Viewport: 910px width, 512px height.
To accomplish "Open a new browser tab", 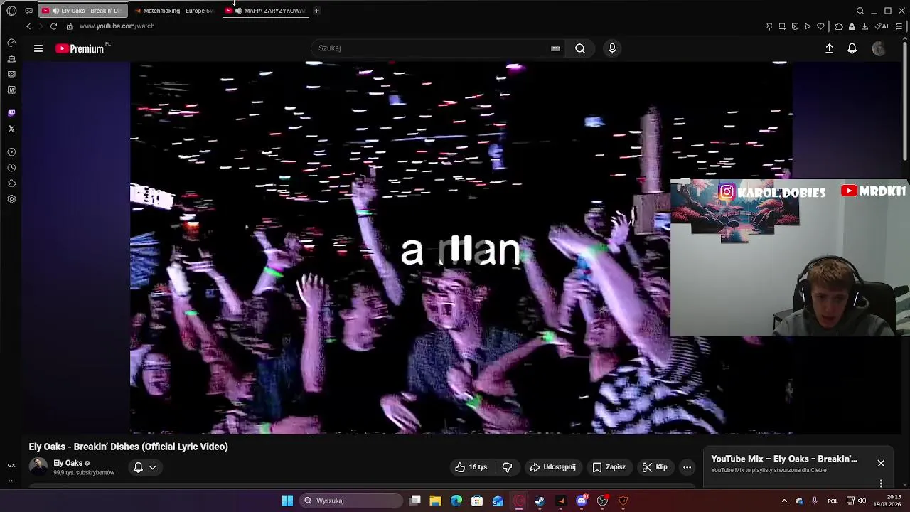I will click(316, 11).
